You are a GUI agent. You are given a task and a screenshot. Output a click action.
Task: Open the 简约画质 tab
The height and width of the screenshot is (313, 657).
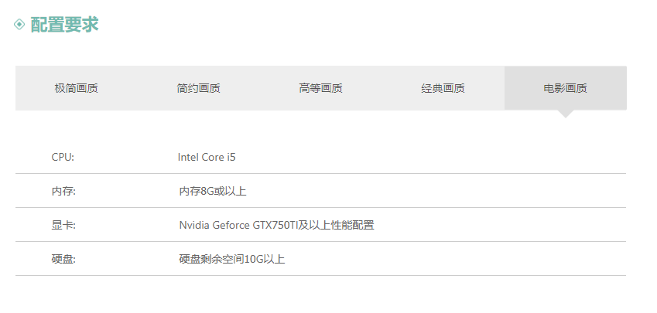point(199,88)
